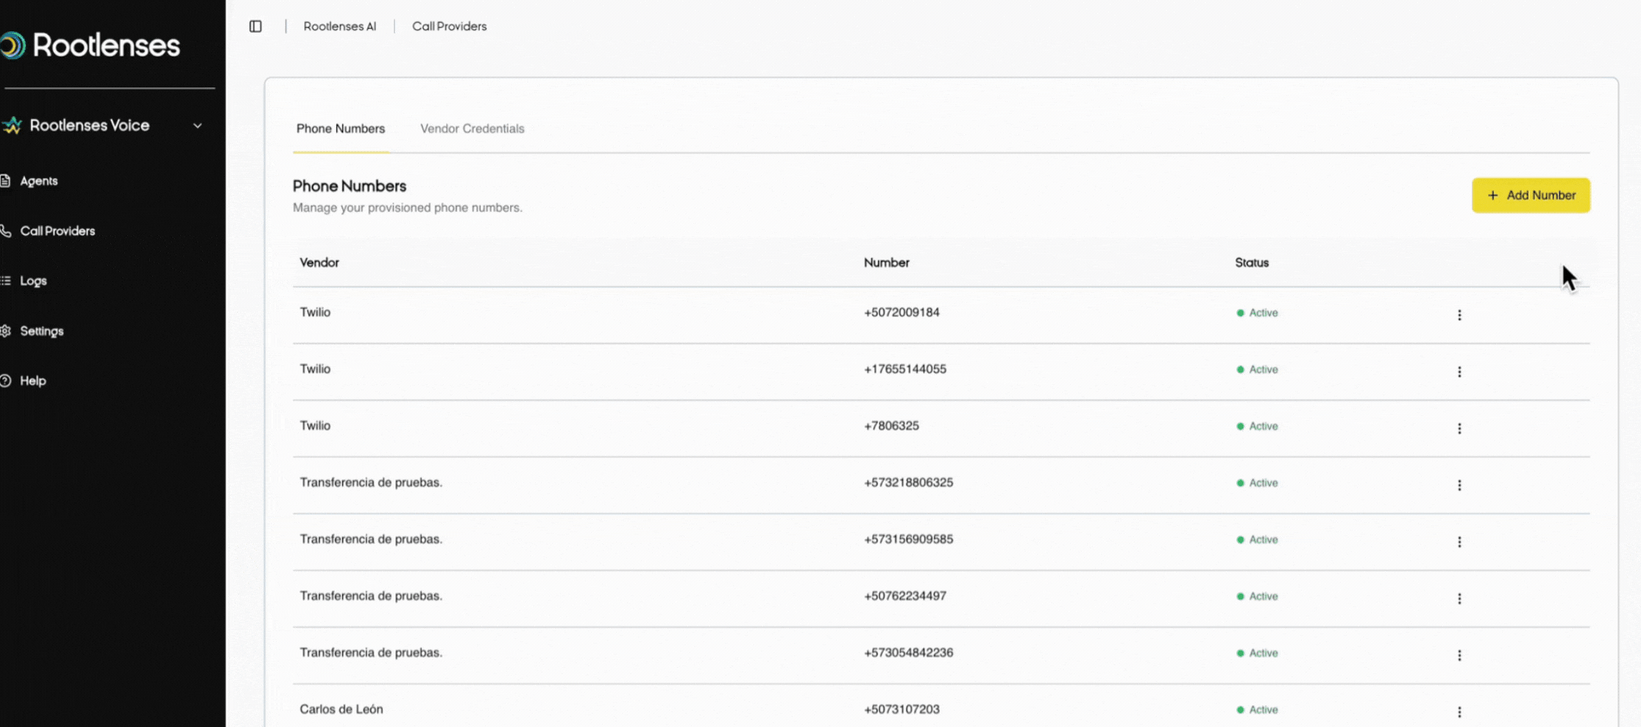Click the Call Providers breadcrumb

(449, 26)
